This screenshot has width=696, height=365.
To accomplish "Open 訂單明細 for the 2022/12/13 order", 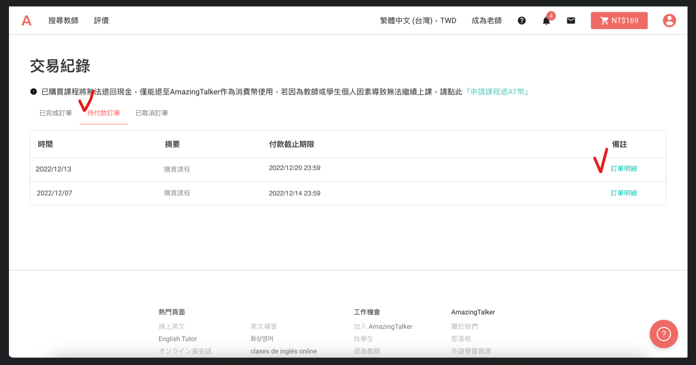I will 624,168.
